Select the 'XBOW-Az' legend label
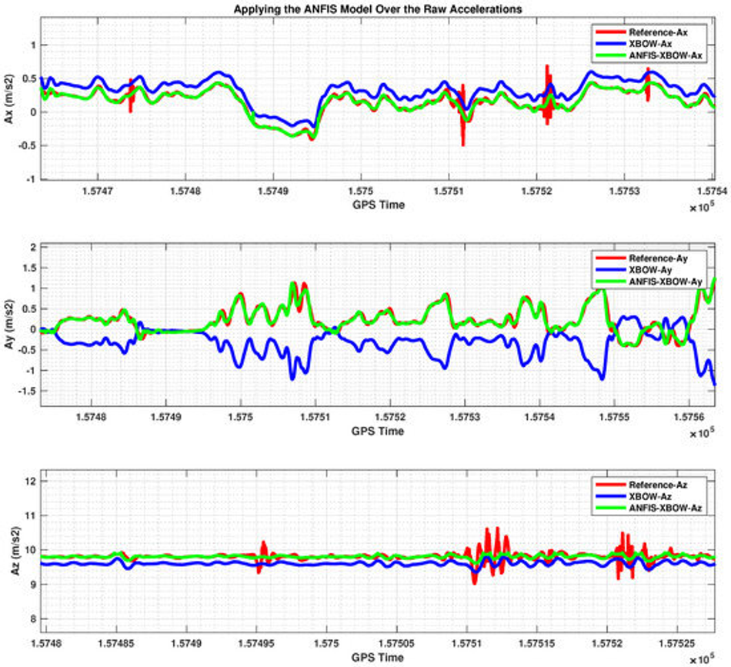Screen dimensions: 731x667 [650, 496]
